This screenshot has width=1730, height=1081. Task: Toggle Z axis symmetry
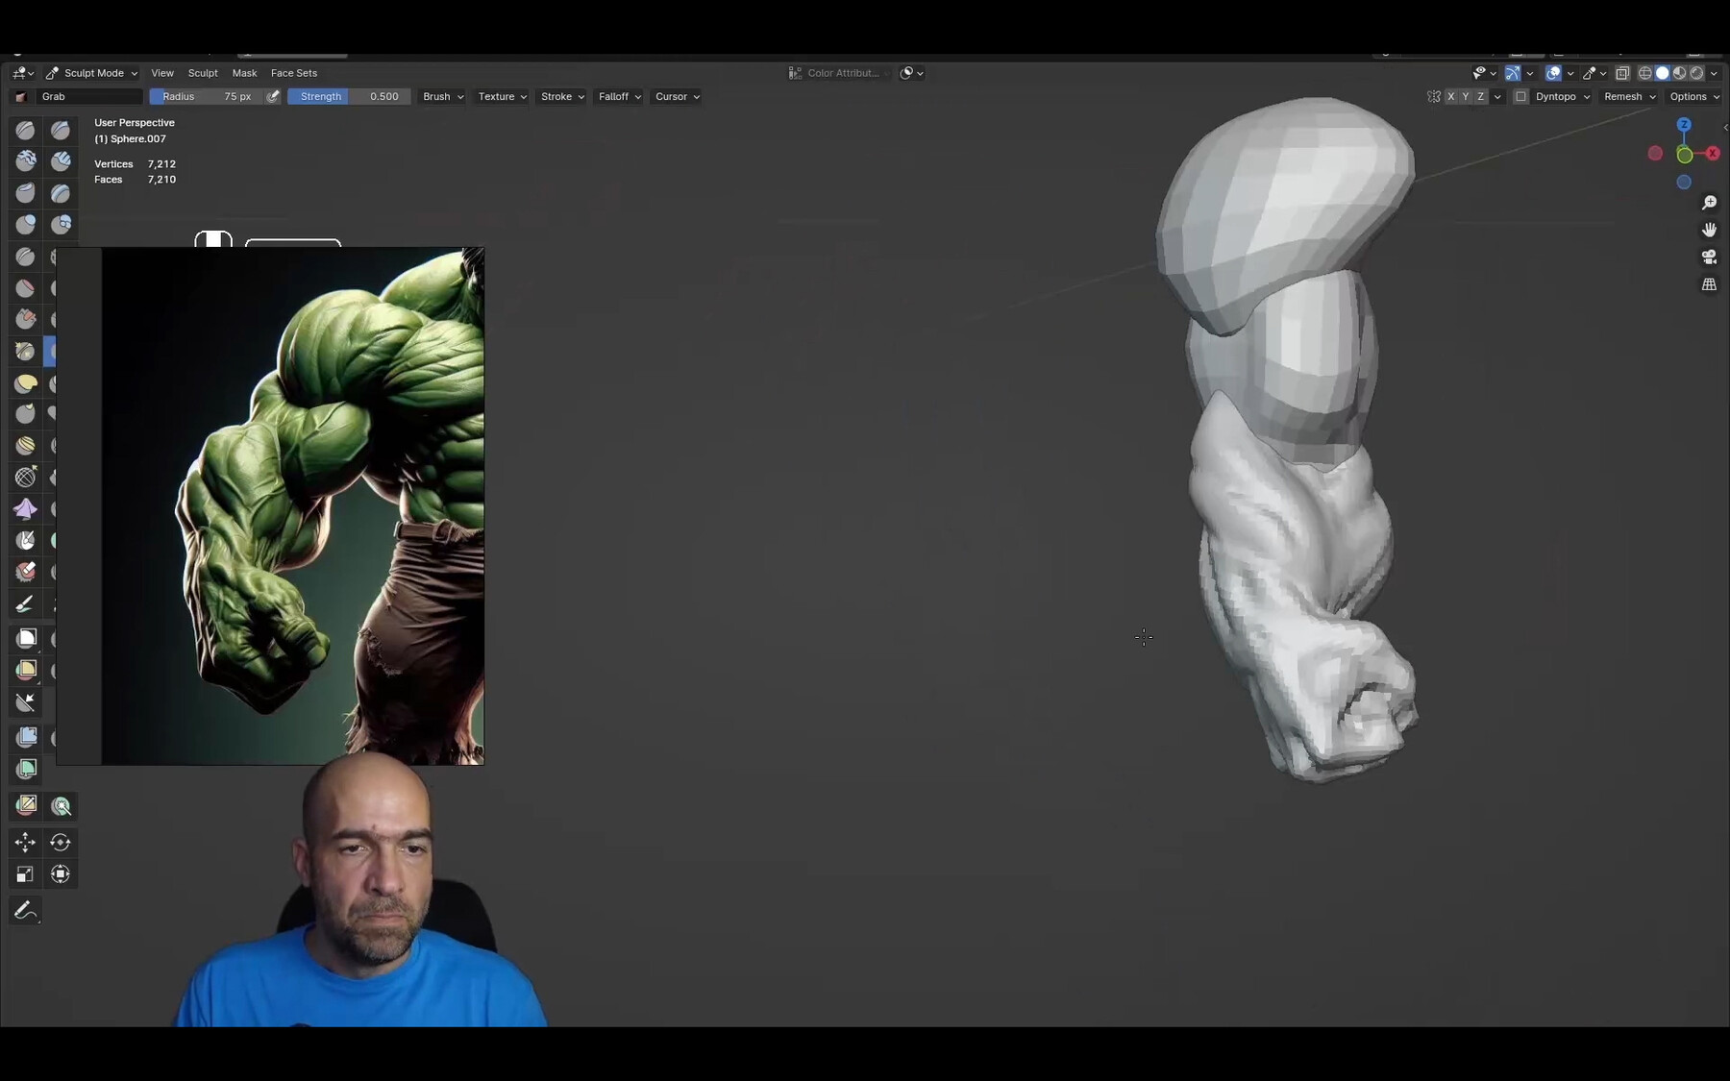(1481, 97)
